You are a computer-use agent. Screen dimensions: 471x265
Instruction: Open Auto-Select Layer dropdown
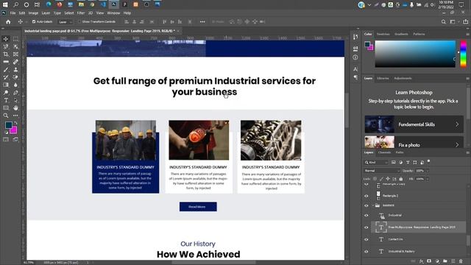coord(65,22)
